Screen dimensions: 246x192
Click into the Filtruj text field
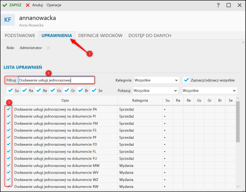point(56,80)
